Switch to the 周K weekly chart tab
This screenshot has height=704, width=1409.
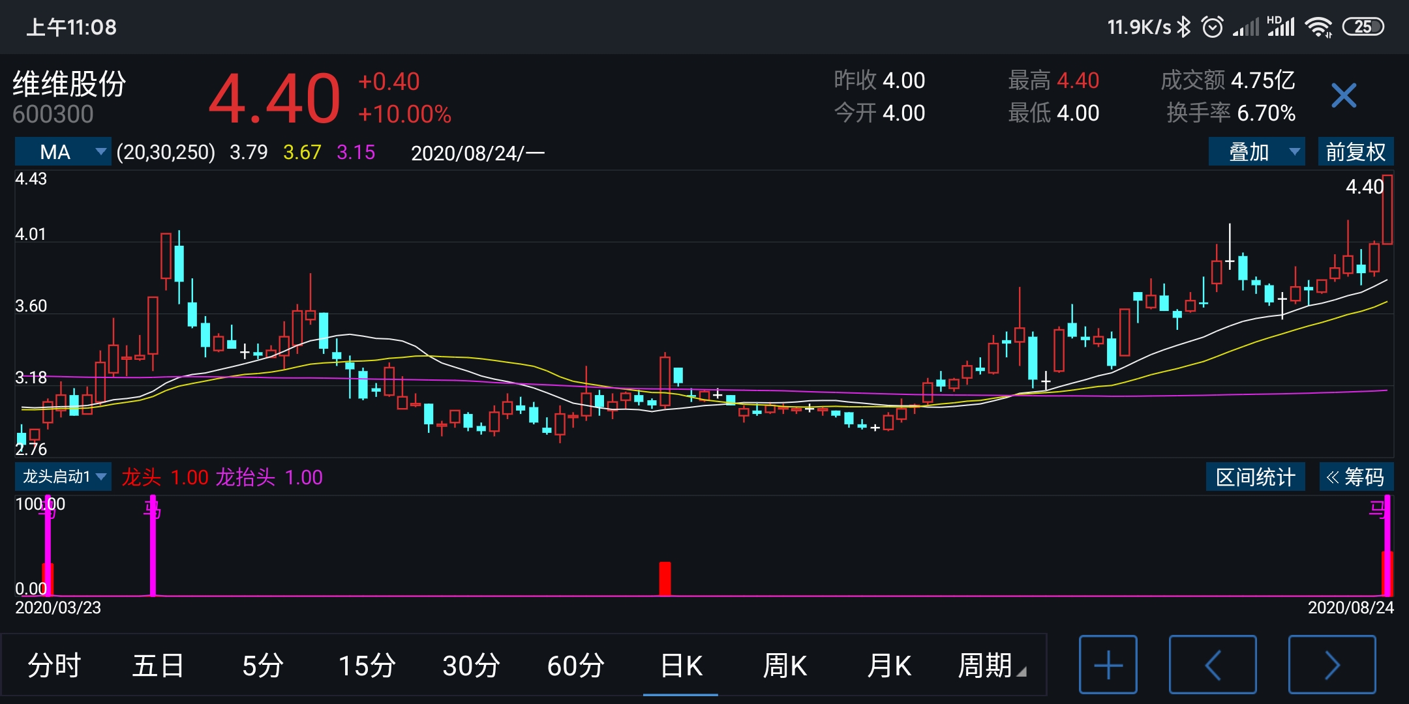click(785, 666)
